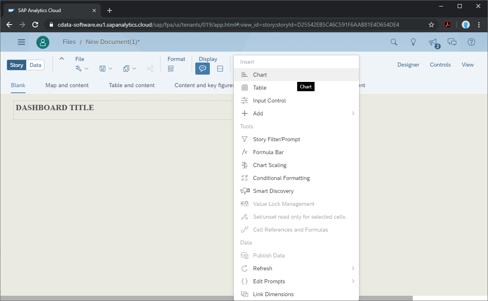Open notifications megaphone icon
The image size is (488, 301).
(x=433, y=42)
